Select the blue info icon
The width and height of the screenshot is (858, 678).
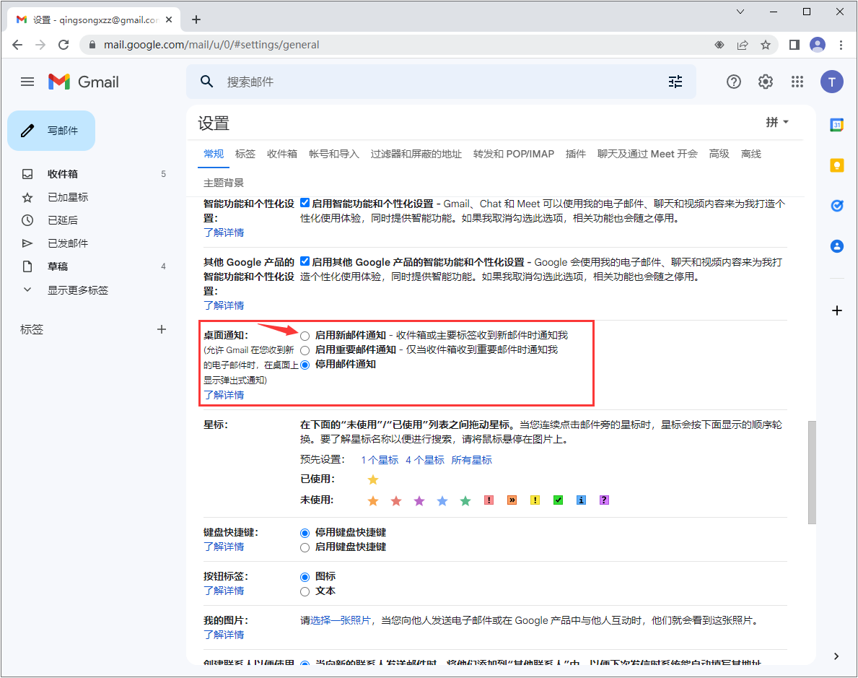[581, 500]
